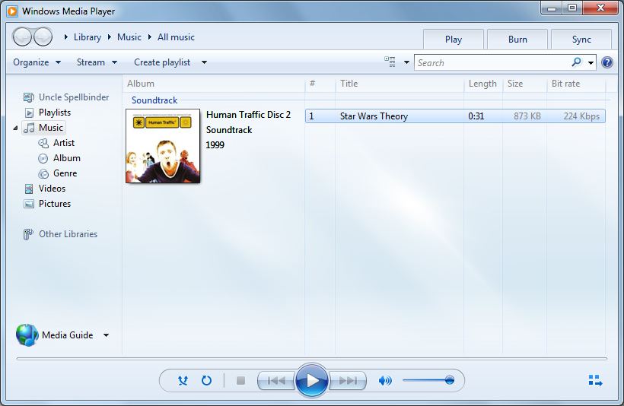Mute the volume speaker icon

coord(385,381)
